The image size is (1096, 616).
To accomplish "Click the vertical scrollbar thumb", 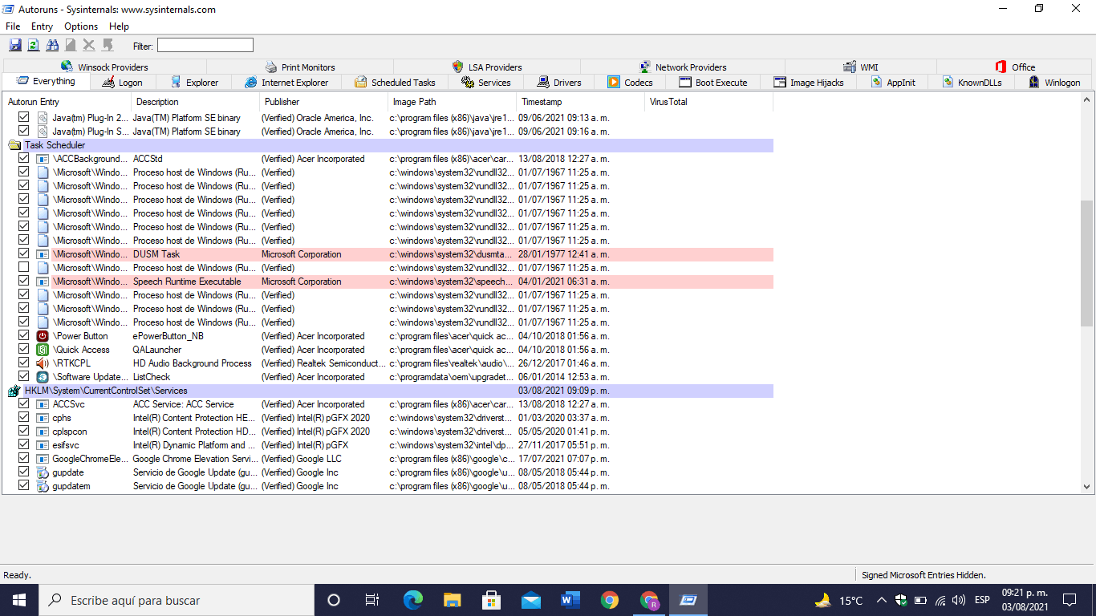I will point(1088,263).
